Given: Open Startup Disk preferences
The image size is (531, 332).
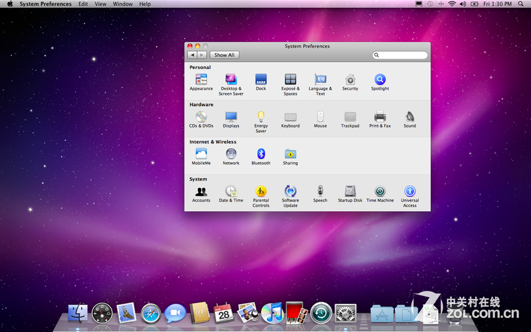Looking at the screenshot, I should (x=350, y=194).
